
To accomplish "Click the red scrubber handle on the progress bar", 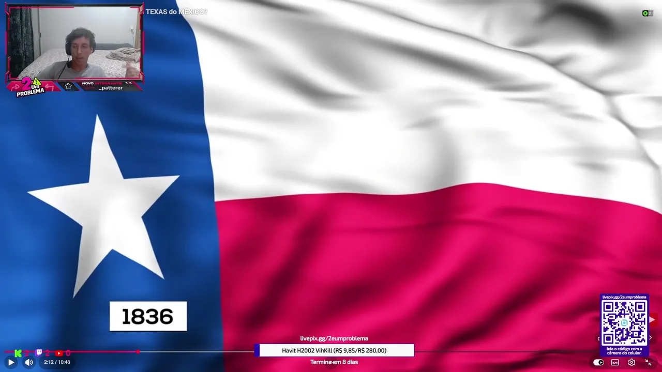I will [x=138, y=352].
